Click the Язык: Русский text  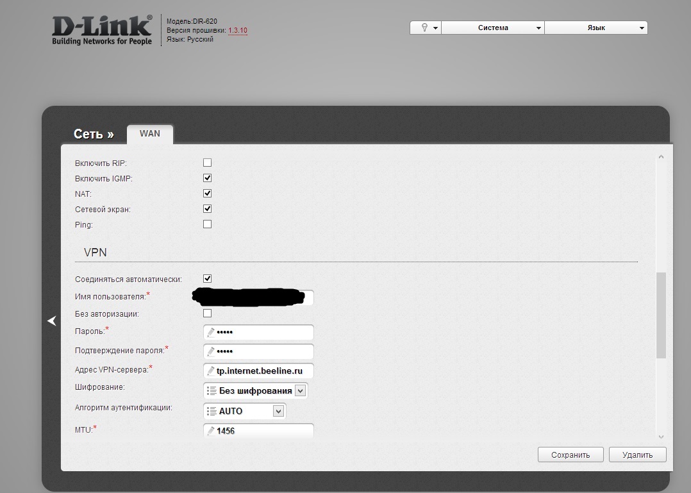click(190, 39)
